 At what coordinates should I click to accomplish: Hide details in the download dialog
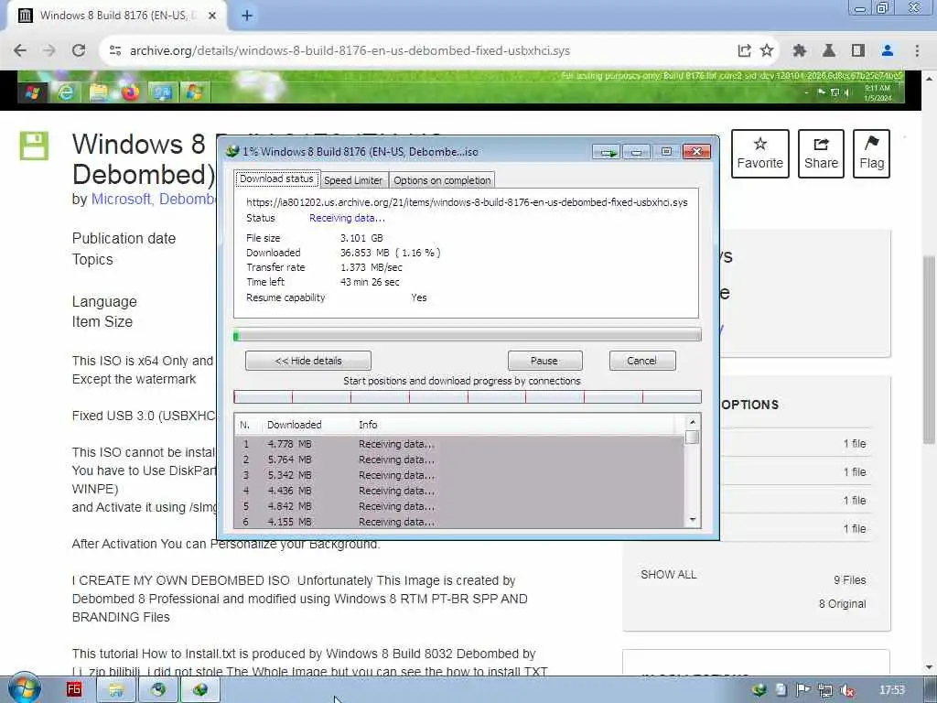308,361
